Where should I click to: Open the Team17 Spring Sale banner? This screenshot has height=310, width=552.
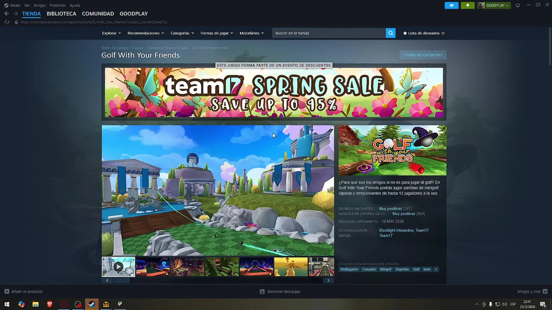274,92
